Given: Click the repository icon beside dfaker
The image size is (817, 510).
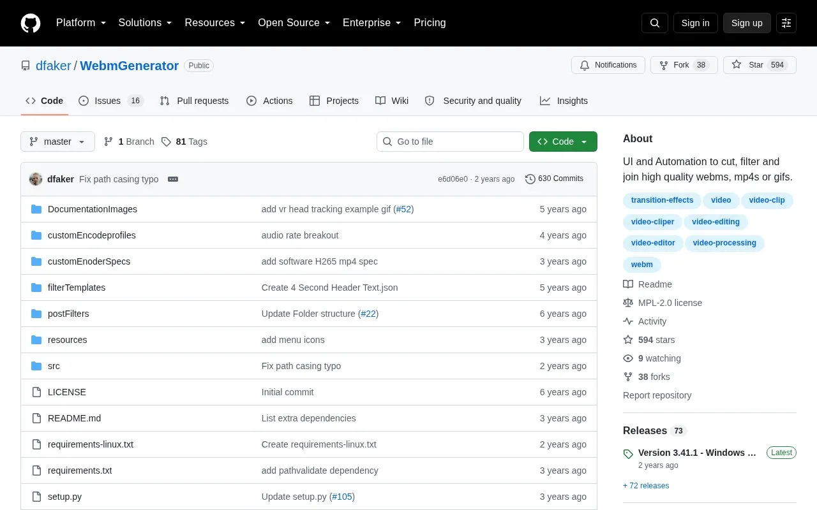Looking at the screenshot, I should pos(26,66).
